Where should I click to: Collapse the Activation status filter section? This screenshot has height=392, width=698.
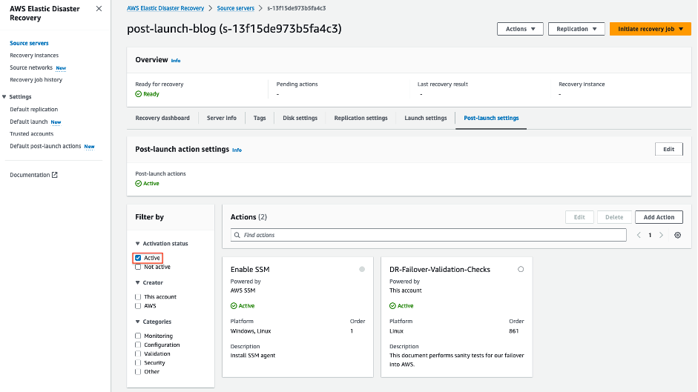137,243
